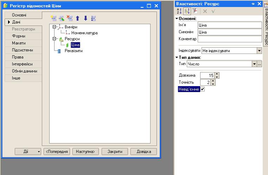This screenshot has width=268, height=175.
Task: Click the Ресурси green folder icon
Action: coord(61,39)
